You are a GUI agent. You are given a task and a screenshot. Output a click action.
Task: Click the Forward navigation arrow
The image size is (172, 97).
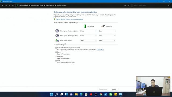point(6,5)
